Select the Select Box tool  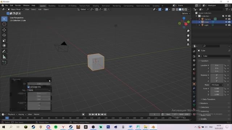click(x=4, y=19)
